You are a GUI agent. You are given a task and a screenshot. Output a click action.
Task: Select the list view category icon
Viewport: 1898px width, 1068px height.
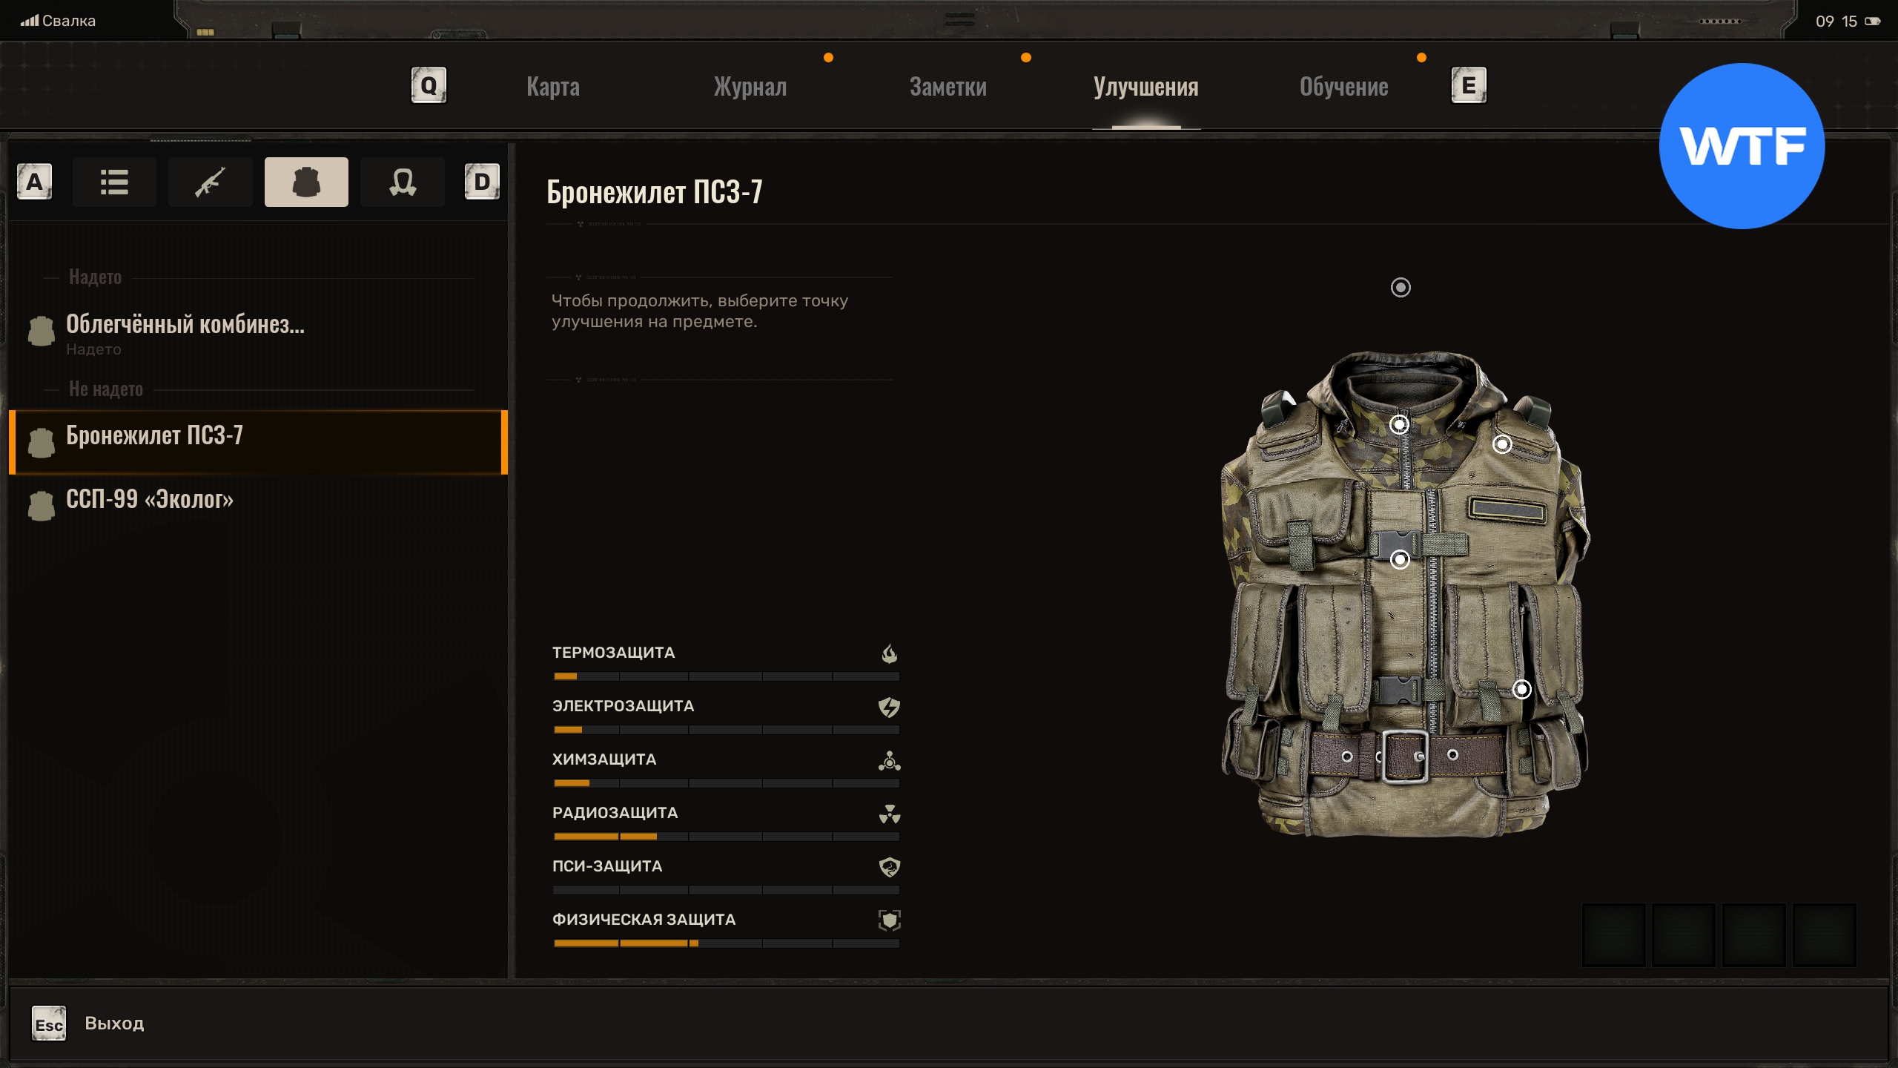click(114, 182)
